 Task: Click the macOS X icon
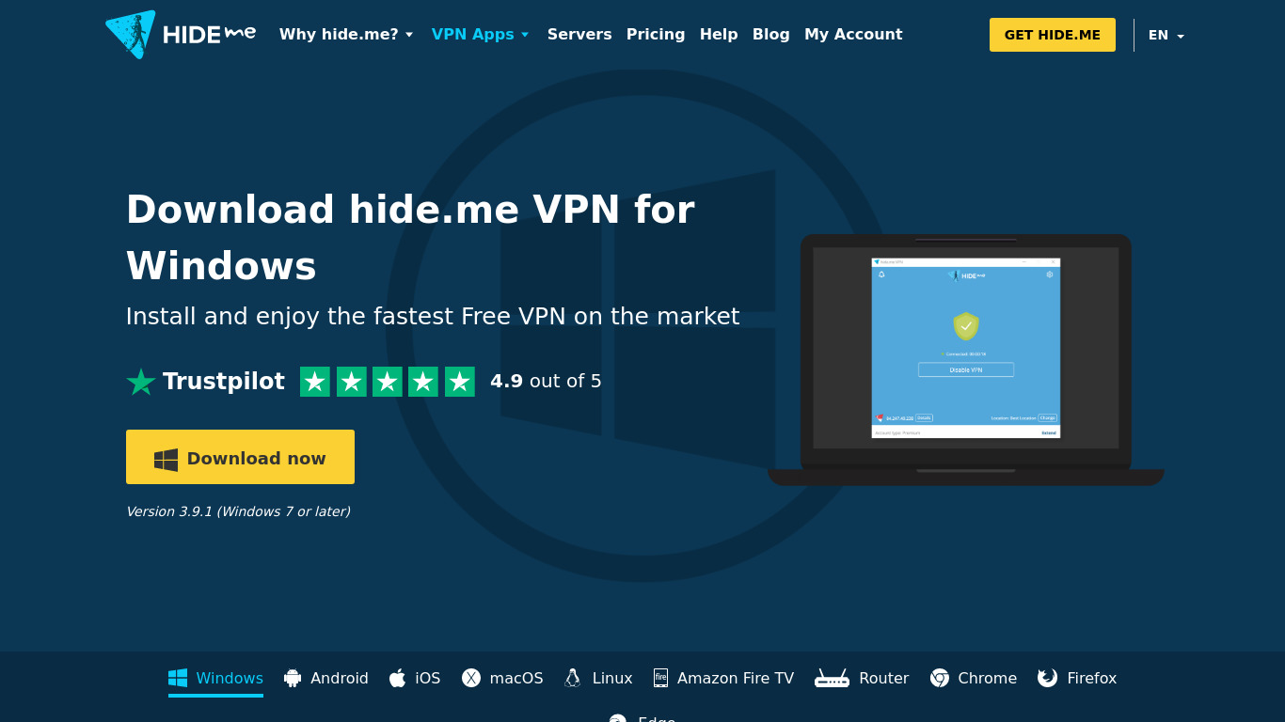[471, 678]
